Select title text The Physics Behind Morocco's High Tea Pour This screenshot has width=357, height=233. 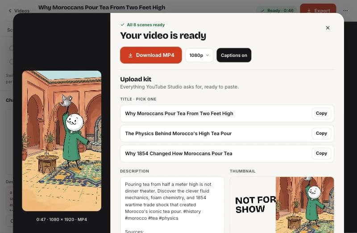click(x=178, y=133)
